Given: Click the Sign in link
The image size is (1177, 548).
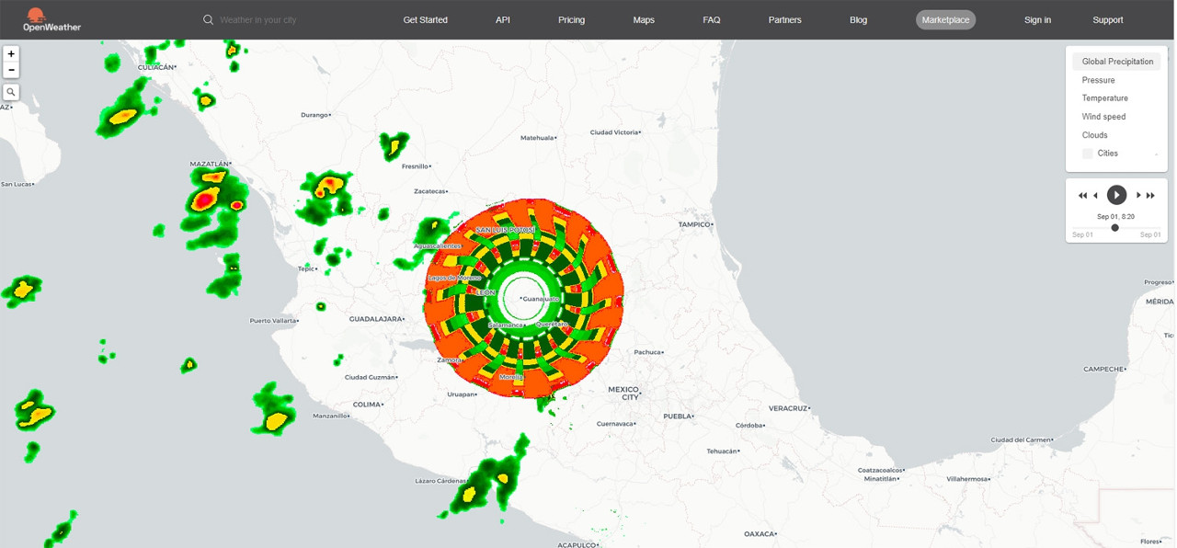Looking at the screenshot, I should [1037, 19].
